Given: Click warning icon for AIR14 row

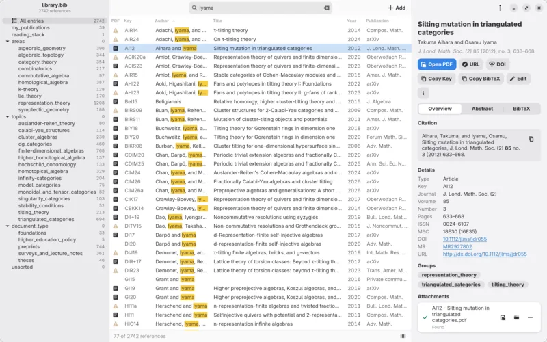Looking at the screenshot, I should click(116, 30).
